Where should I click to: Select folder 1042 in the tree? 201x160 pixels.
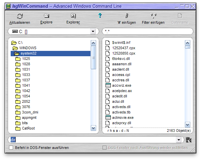pos(26,91)
